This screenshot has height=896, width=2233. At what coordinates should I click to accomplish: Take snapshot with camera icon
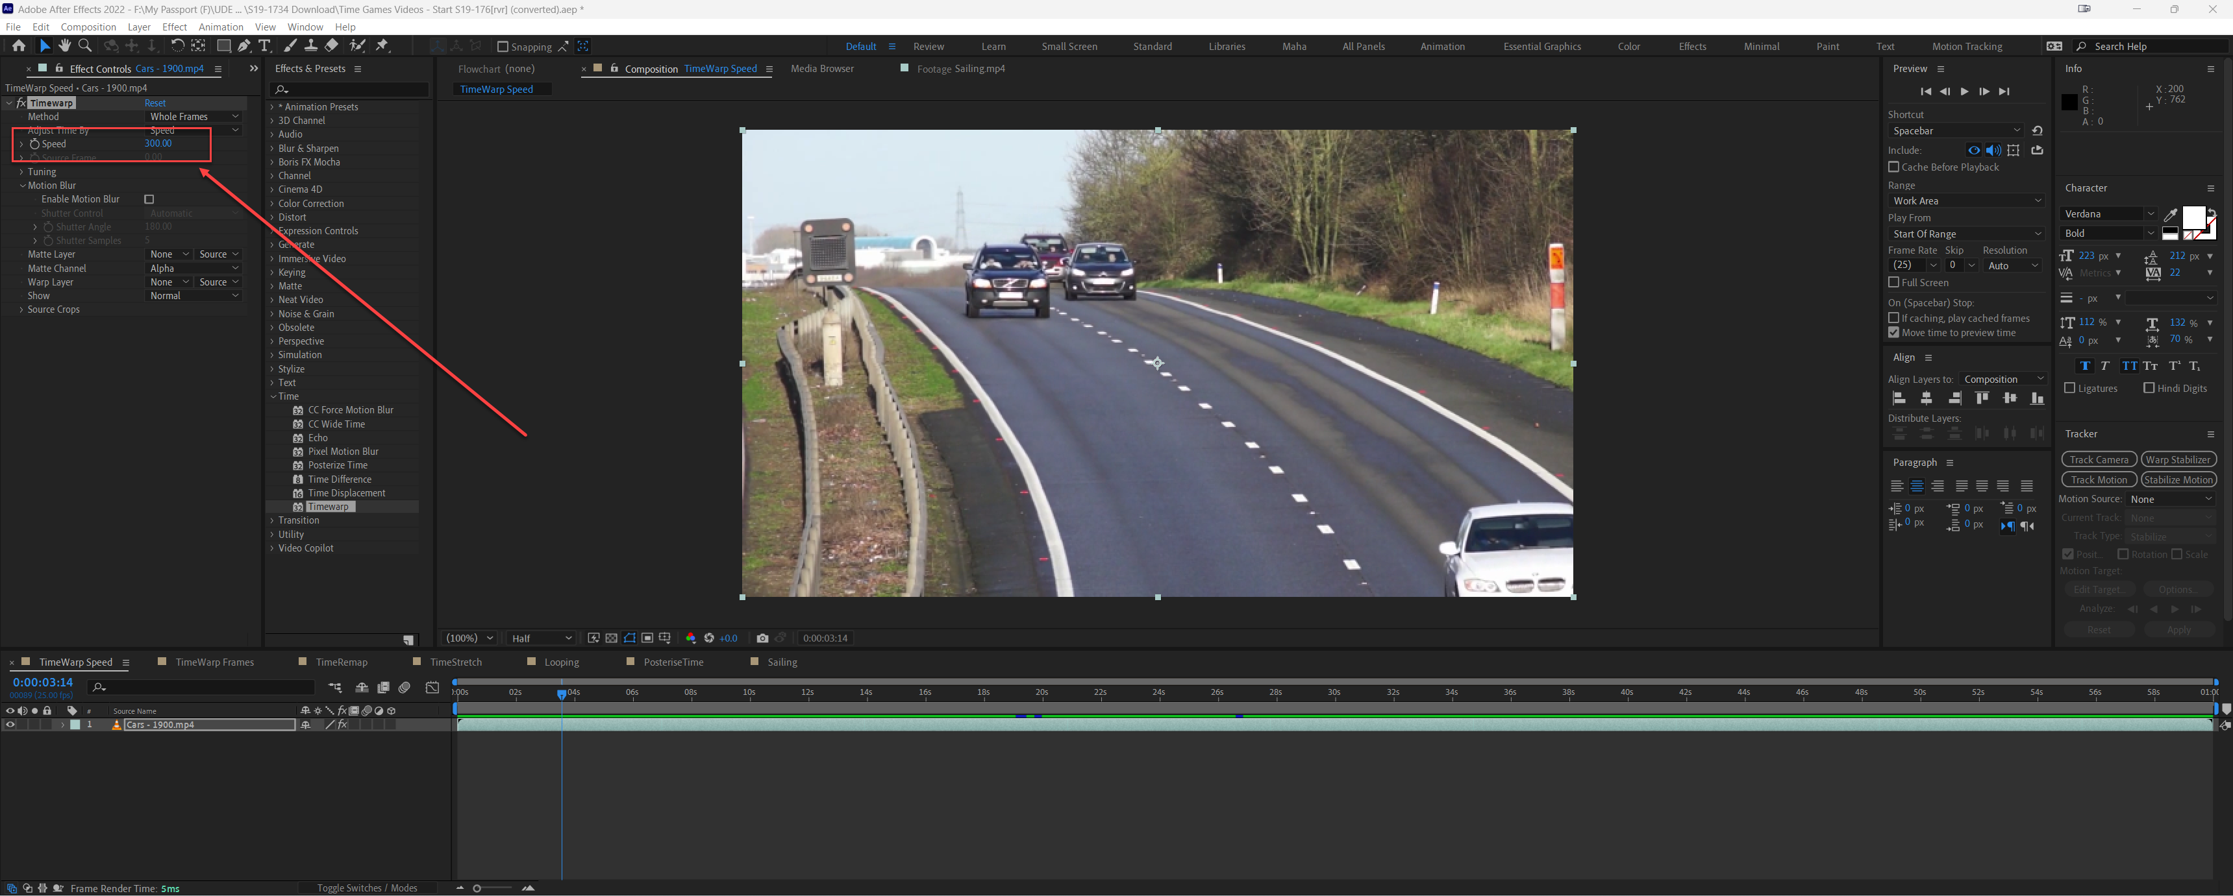coord(762,638)
